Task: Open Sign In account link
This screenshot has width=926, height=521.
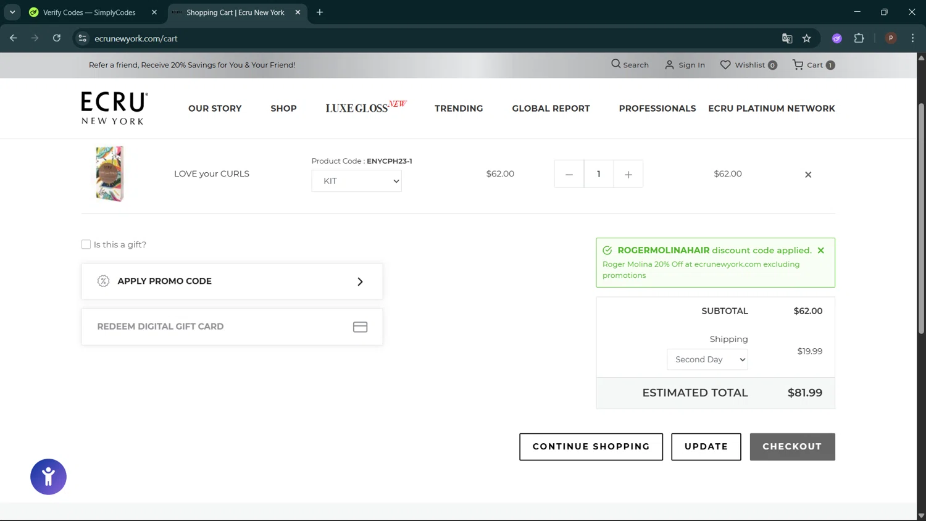Action: tap(685, 65)
